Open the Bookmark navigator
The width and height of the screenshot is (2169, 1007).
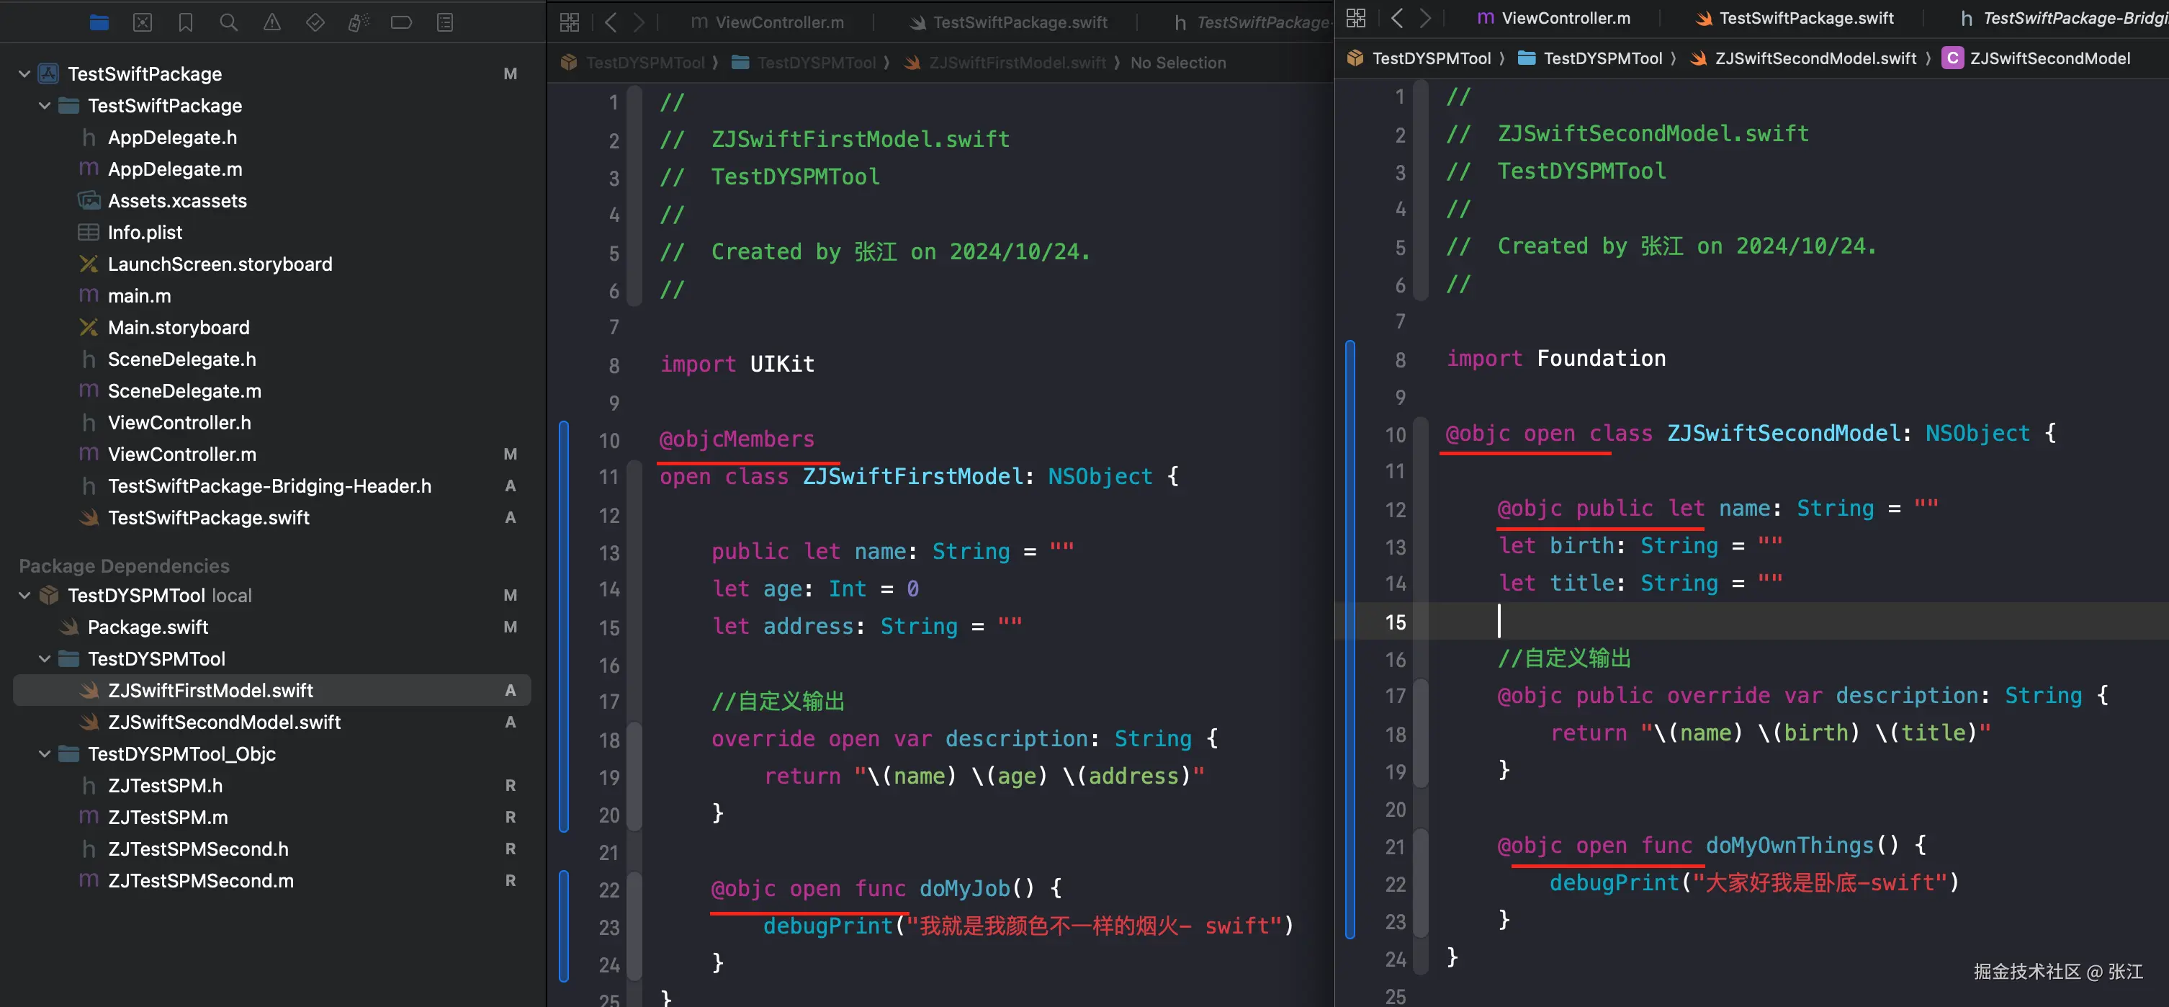[x=185, y=23]
